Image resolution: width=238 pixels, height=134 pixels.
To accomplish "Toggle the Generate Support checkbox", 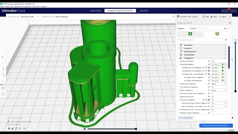I will [x=212, y=61].
